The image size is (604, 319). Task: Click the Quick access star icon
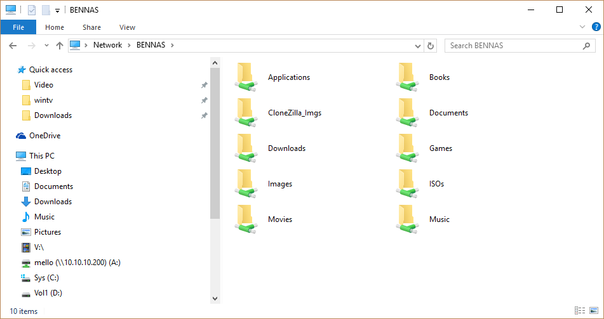coord(21,70)
